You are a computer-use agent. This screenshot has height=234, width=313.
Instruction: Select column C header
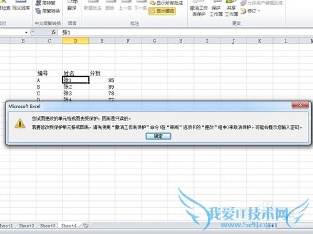click(x=49, y=41)
